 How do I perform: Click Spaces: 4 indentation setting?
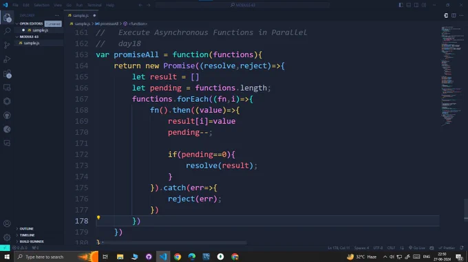tap(361, 248)
